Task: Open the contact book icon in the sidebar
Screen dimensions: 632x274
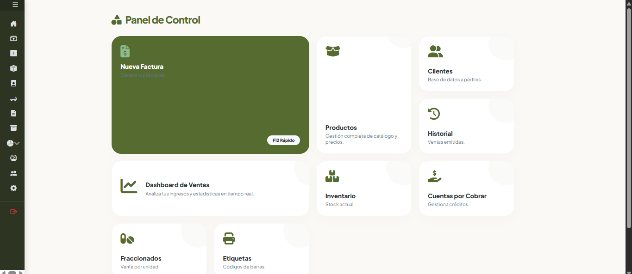Action: [13, 84]
